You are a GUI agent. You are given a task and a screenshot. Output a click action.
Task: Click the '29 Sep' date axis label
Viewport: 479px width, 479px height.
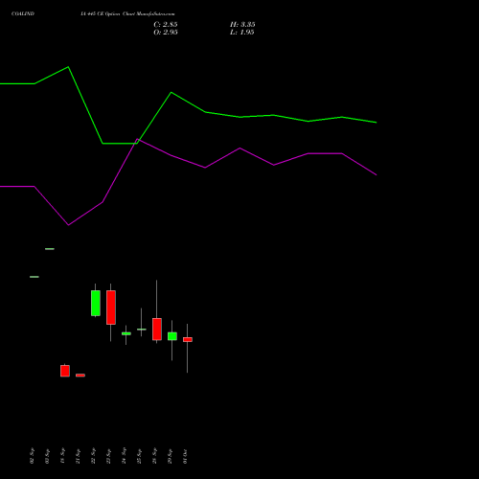pyautogui.click(x=170, y=456)
